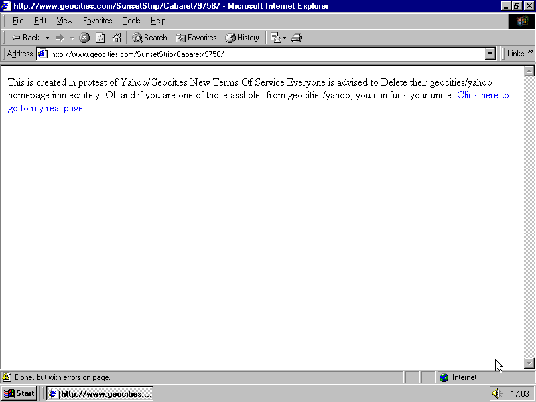Open the Tools menu
Screen dimensions: 536x402
[131, 21]
